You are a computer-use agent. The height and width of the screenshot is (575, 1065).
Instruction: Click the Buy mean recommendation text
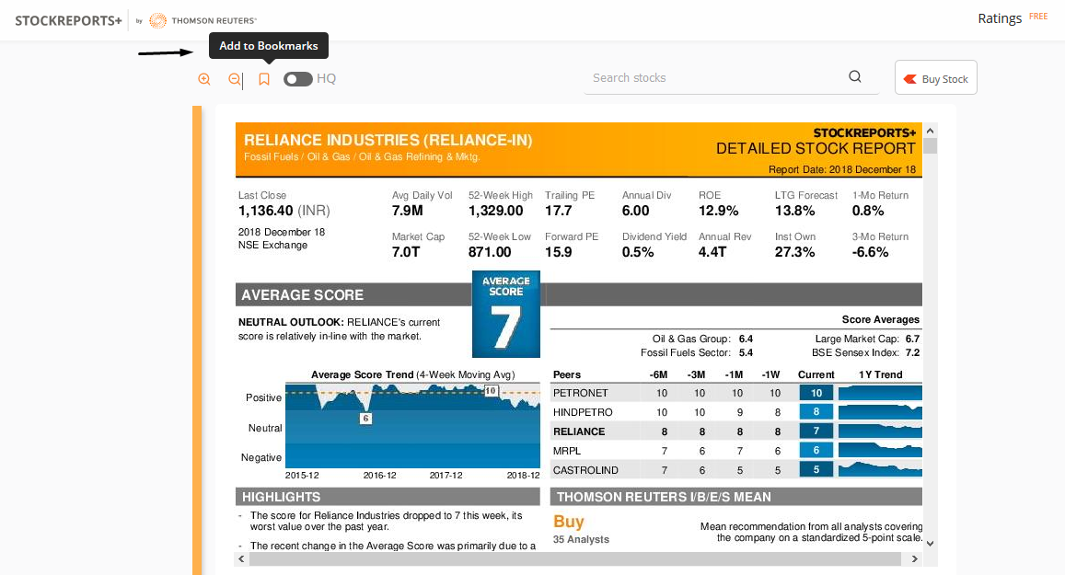point(569,522)
